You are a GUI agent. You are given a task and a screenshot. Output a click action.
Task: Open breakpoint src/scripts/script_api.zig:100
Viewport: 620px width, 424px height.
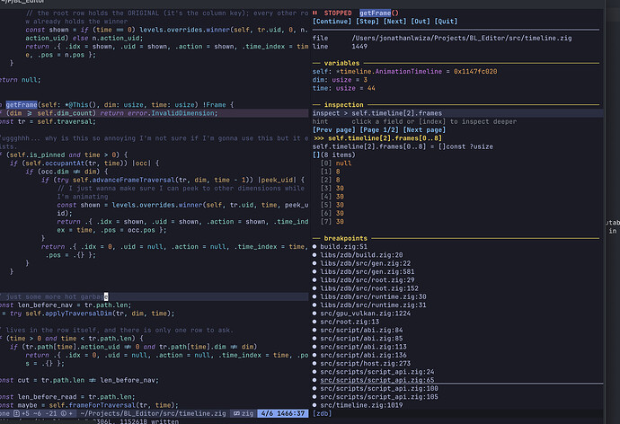pos(379,388)
